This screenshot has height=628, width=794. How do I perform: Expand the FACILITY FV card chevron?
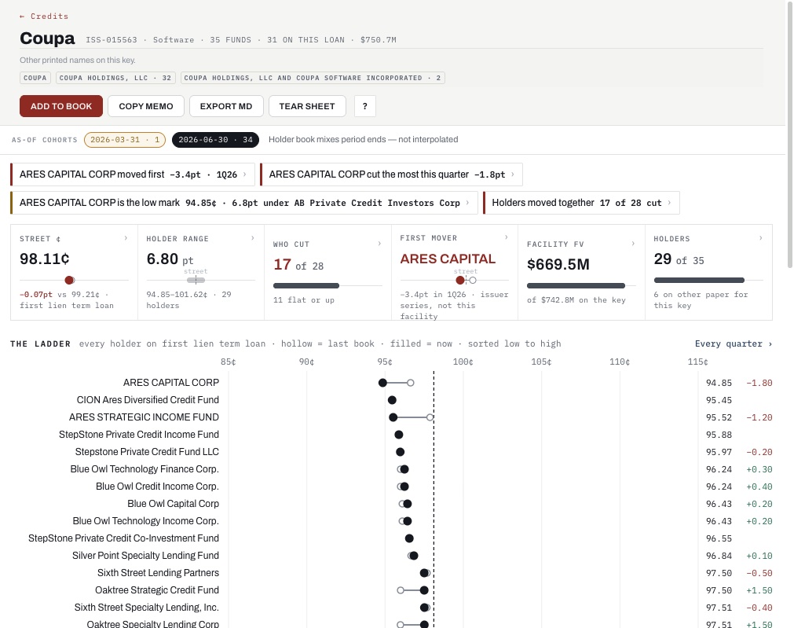point(633,244)
